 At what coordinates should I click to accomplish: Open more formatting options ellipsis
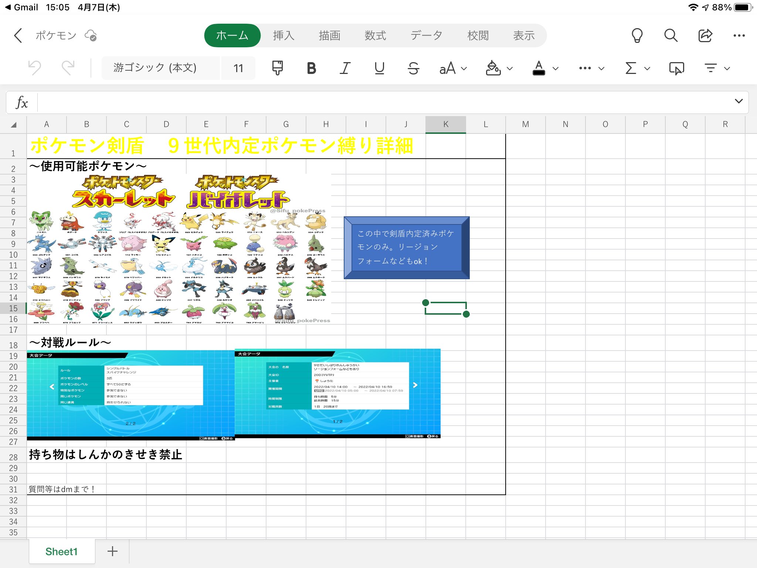pos(585,68)
